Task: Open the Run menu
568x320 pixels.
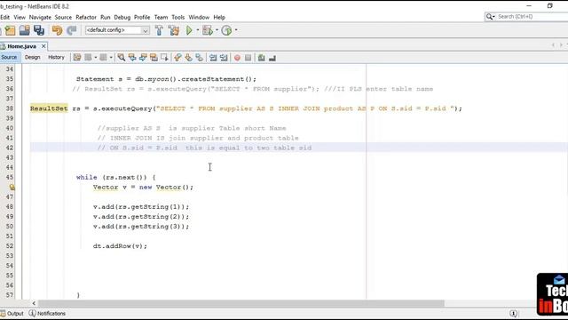Action: coord(105,17)
